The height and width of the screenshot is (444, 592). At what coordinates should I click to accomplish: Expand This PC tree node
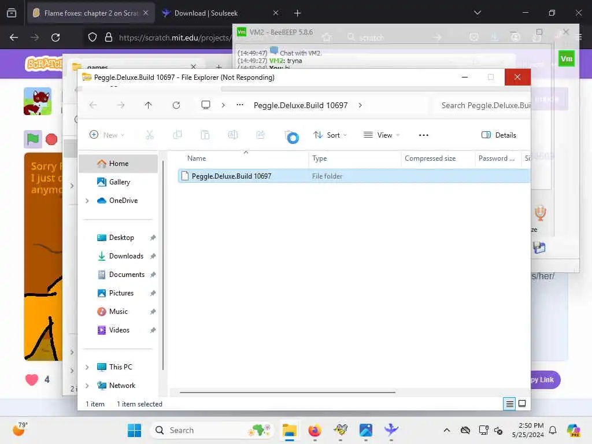(x=87, y=367)
